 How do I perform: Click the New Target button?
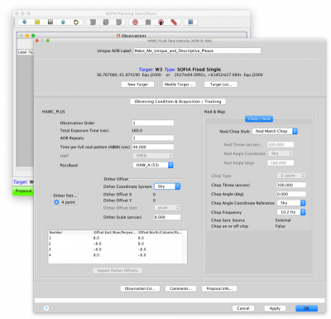[137, 85]
